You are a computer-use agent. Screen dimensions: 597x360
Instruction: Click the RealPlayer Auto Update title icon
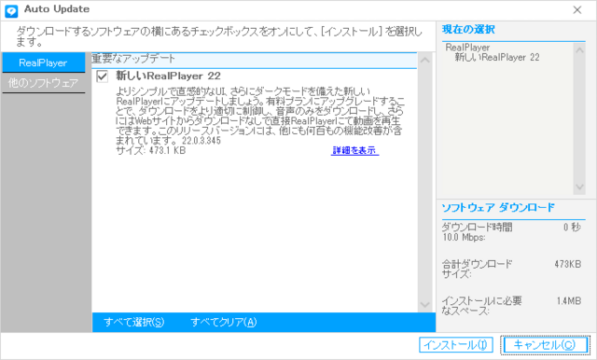point(11,10)
